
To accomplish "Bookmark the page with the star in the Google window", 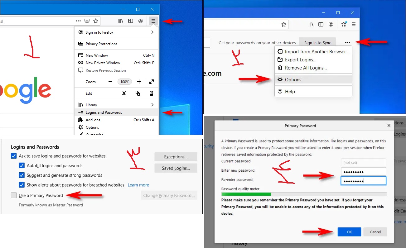I will (96, 21).
